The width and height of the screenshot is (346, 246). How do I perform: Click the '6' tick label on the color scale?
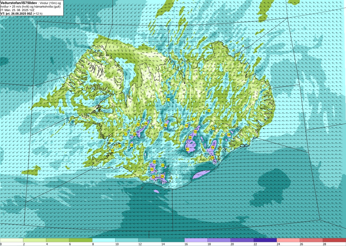coord(70,244)
